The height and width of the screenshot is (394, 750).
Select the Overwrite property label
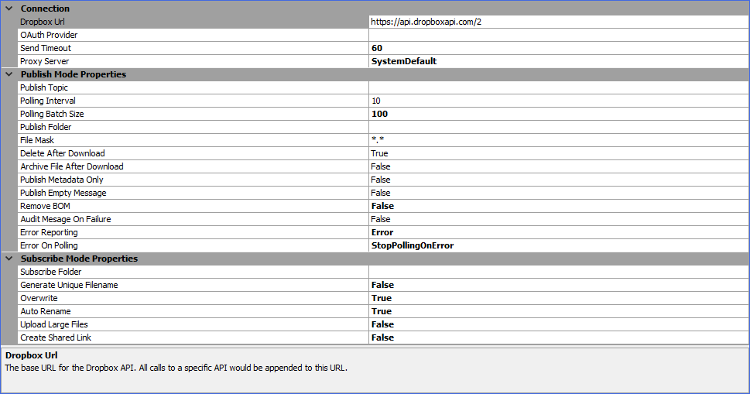click(39, 298)
